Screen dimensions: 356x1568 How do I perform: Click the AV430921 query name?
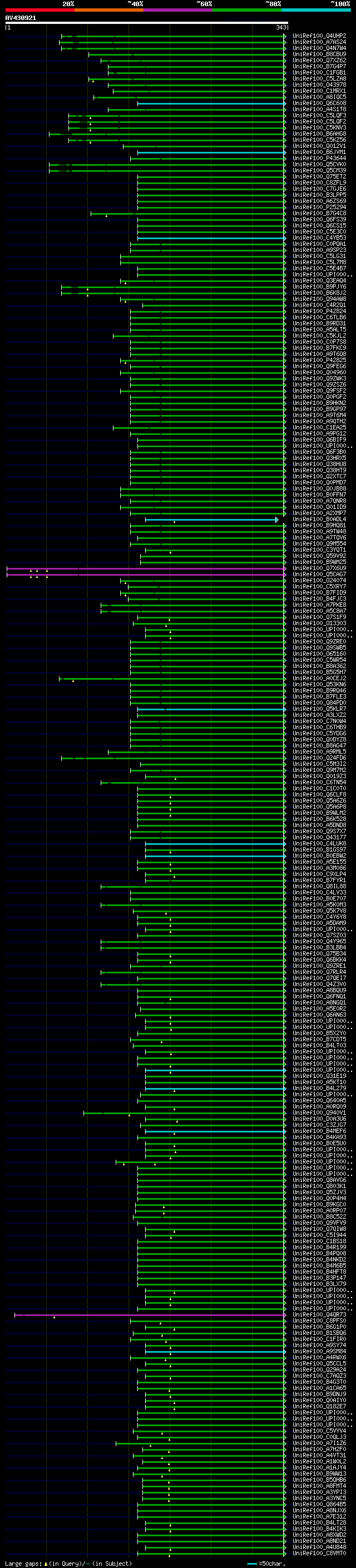[21, 18]
